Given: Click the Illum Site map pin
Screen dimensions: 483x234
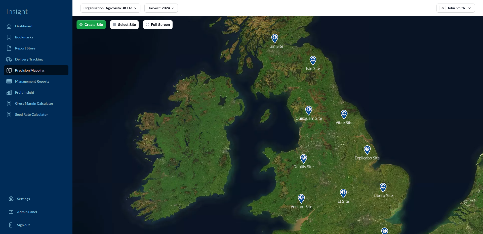Looking at the screenshot, I should click(x=274, y=38).
